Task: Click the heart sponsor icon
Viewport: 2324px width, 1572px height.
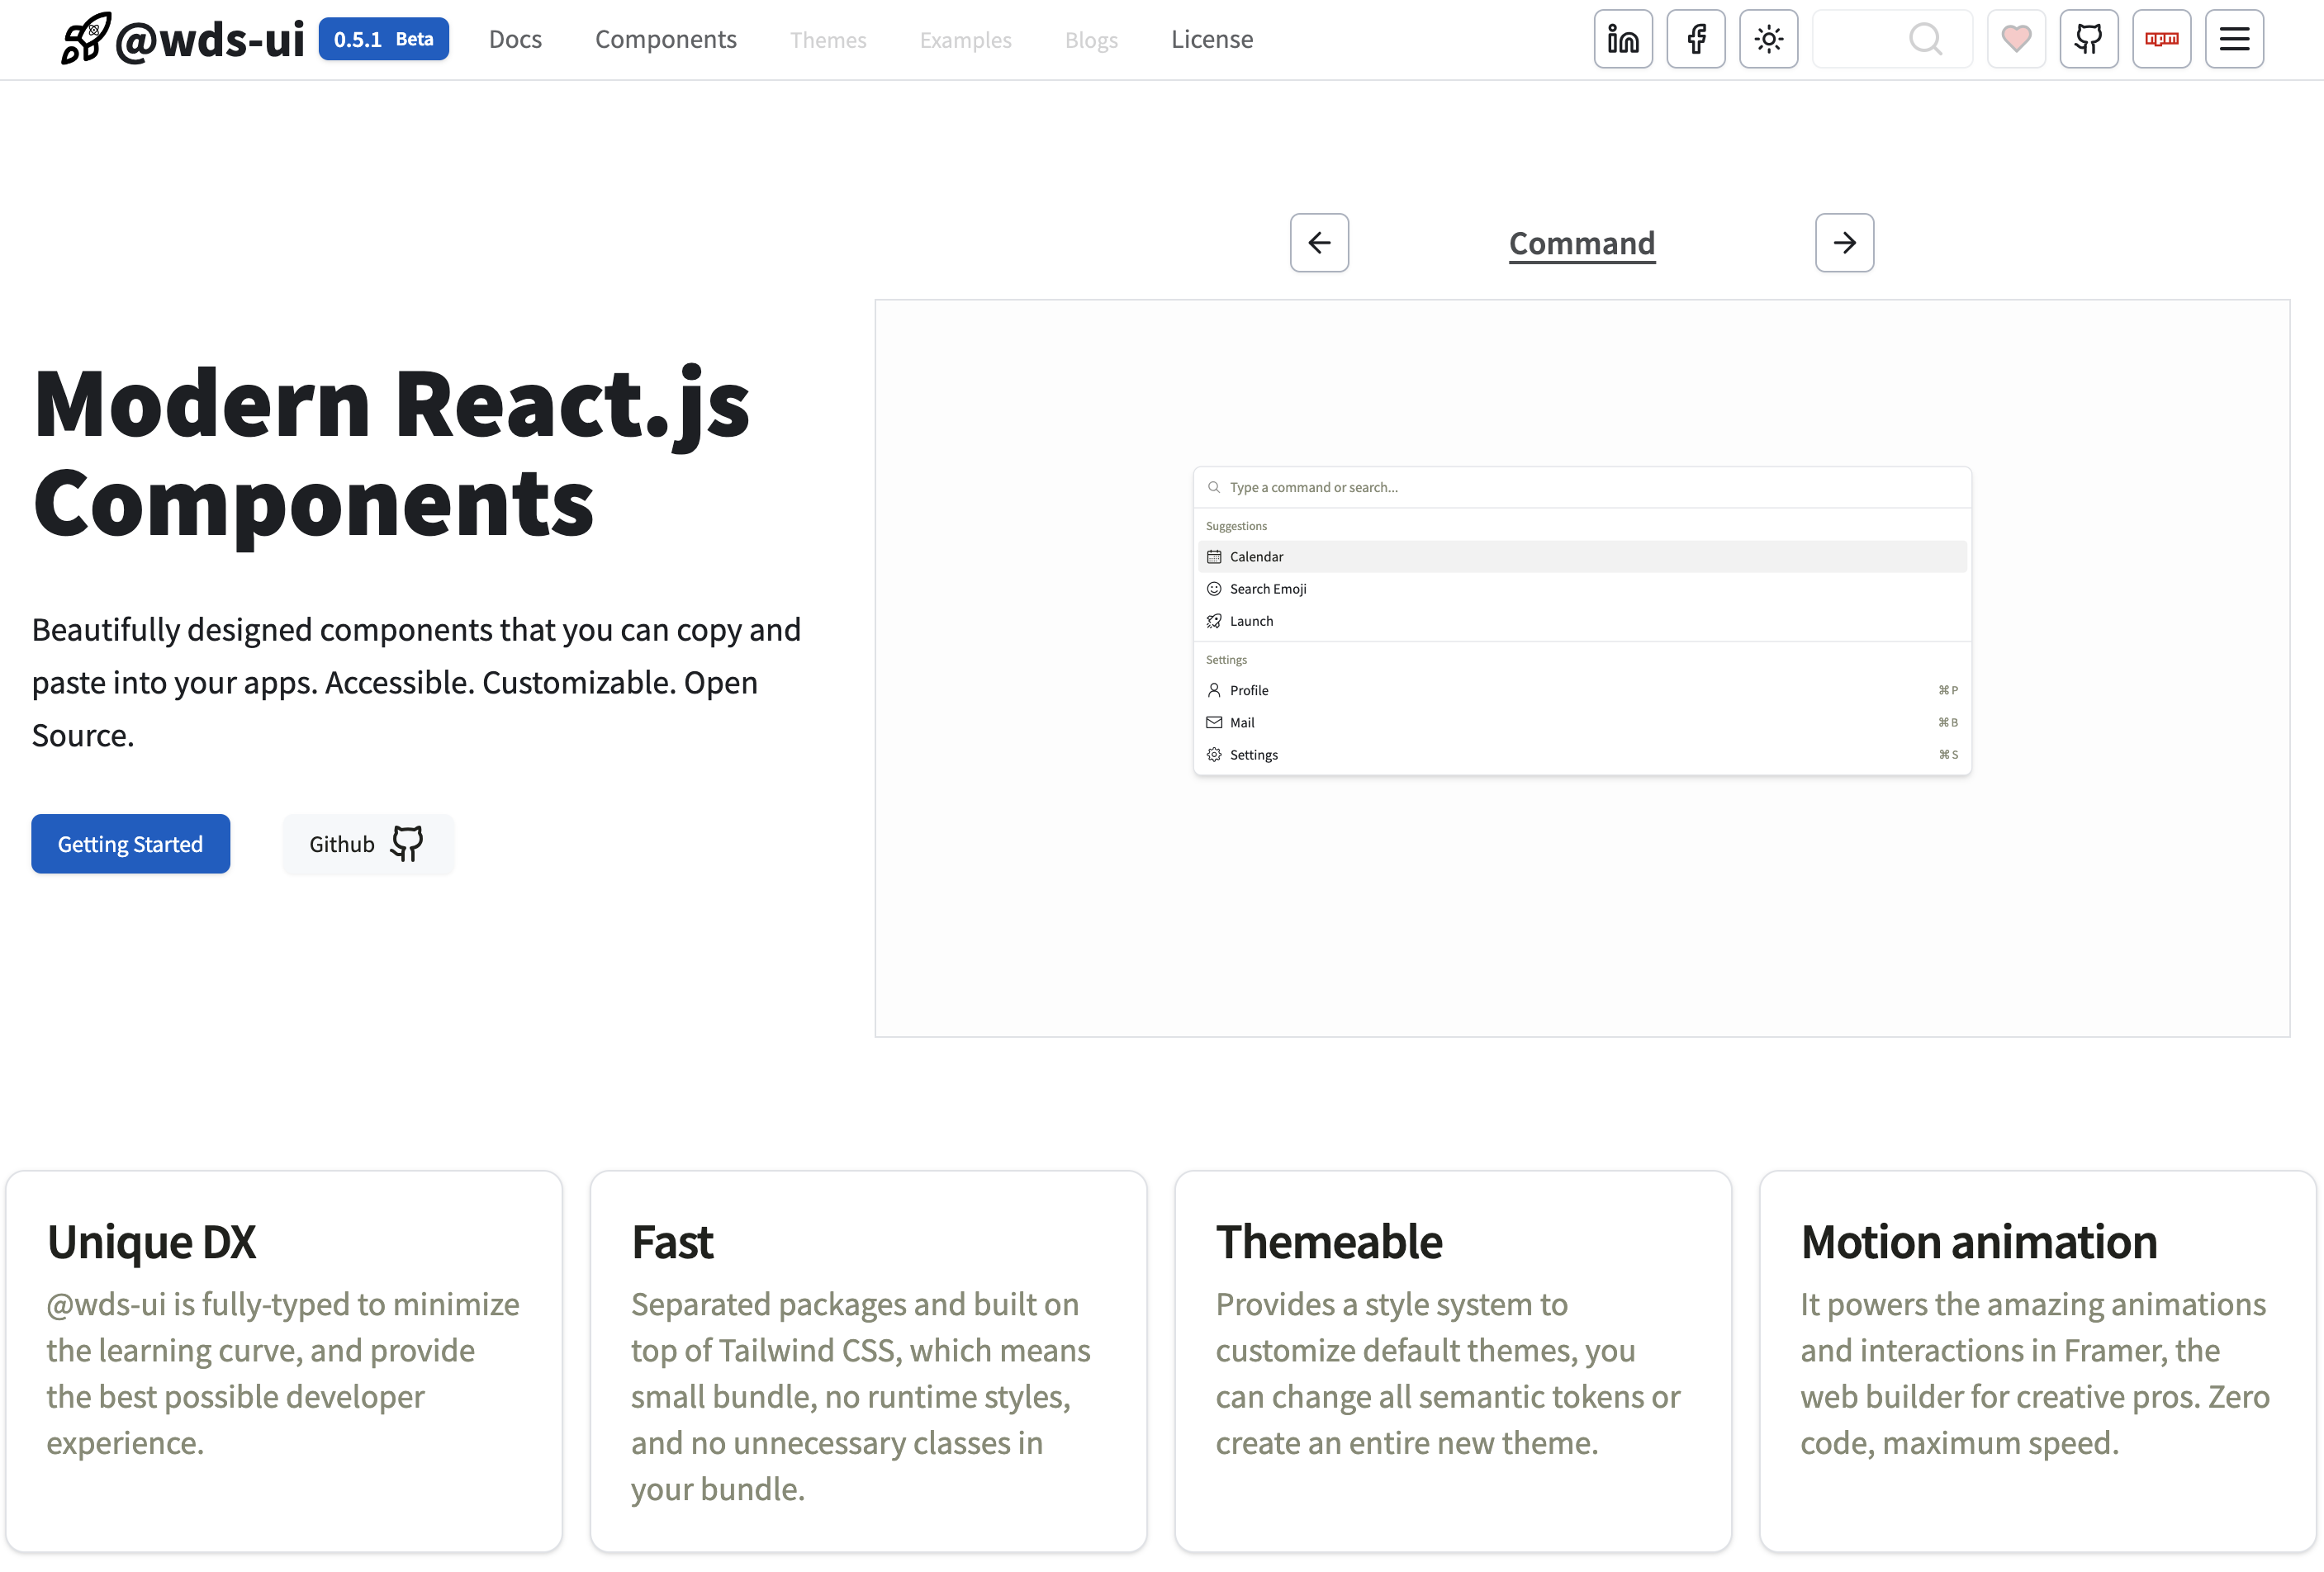Action: [x=2016, y=39]
